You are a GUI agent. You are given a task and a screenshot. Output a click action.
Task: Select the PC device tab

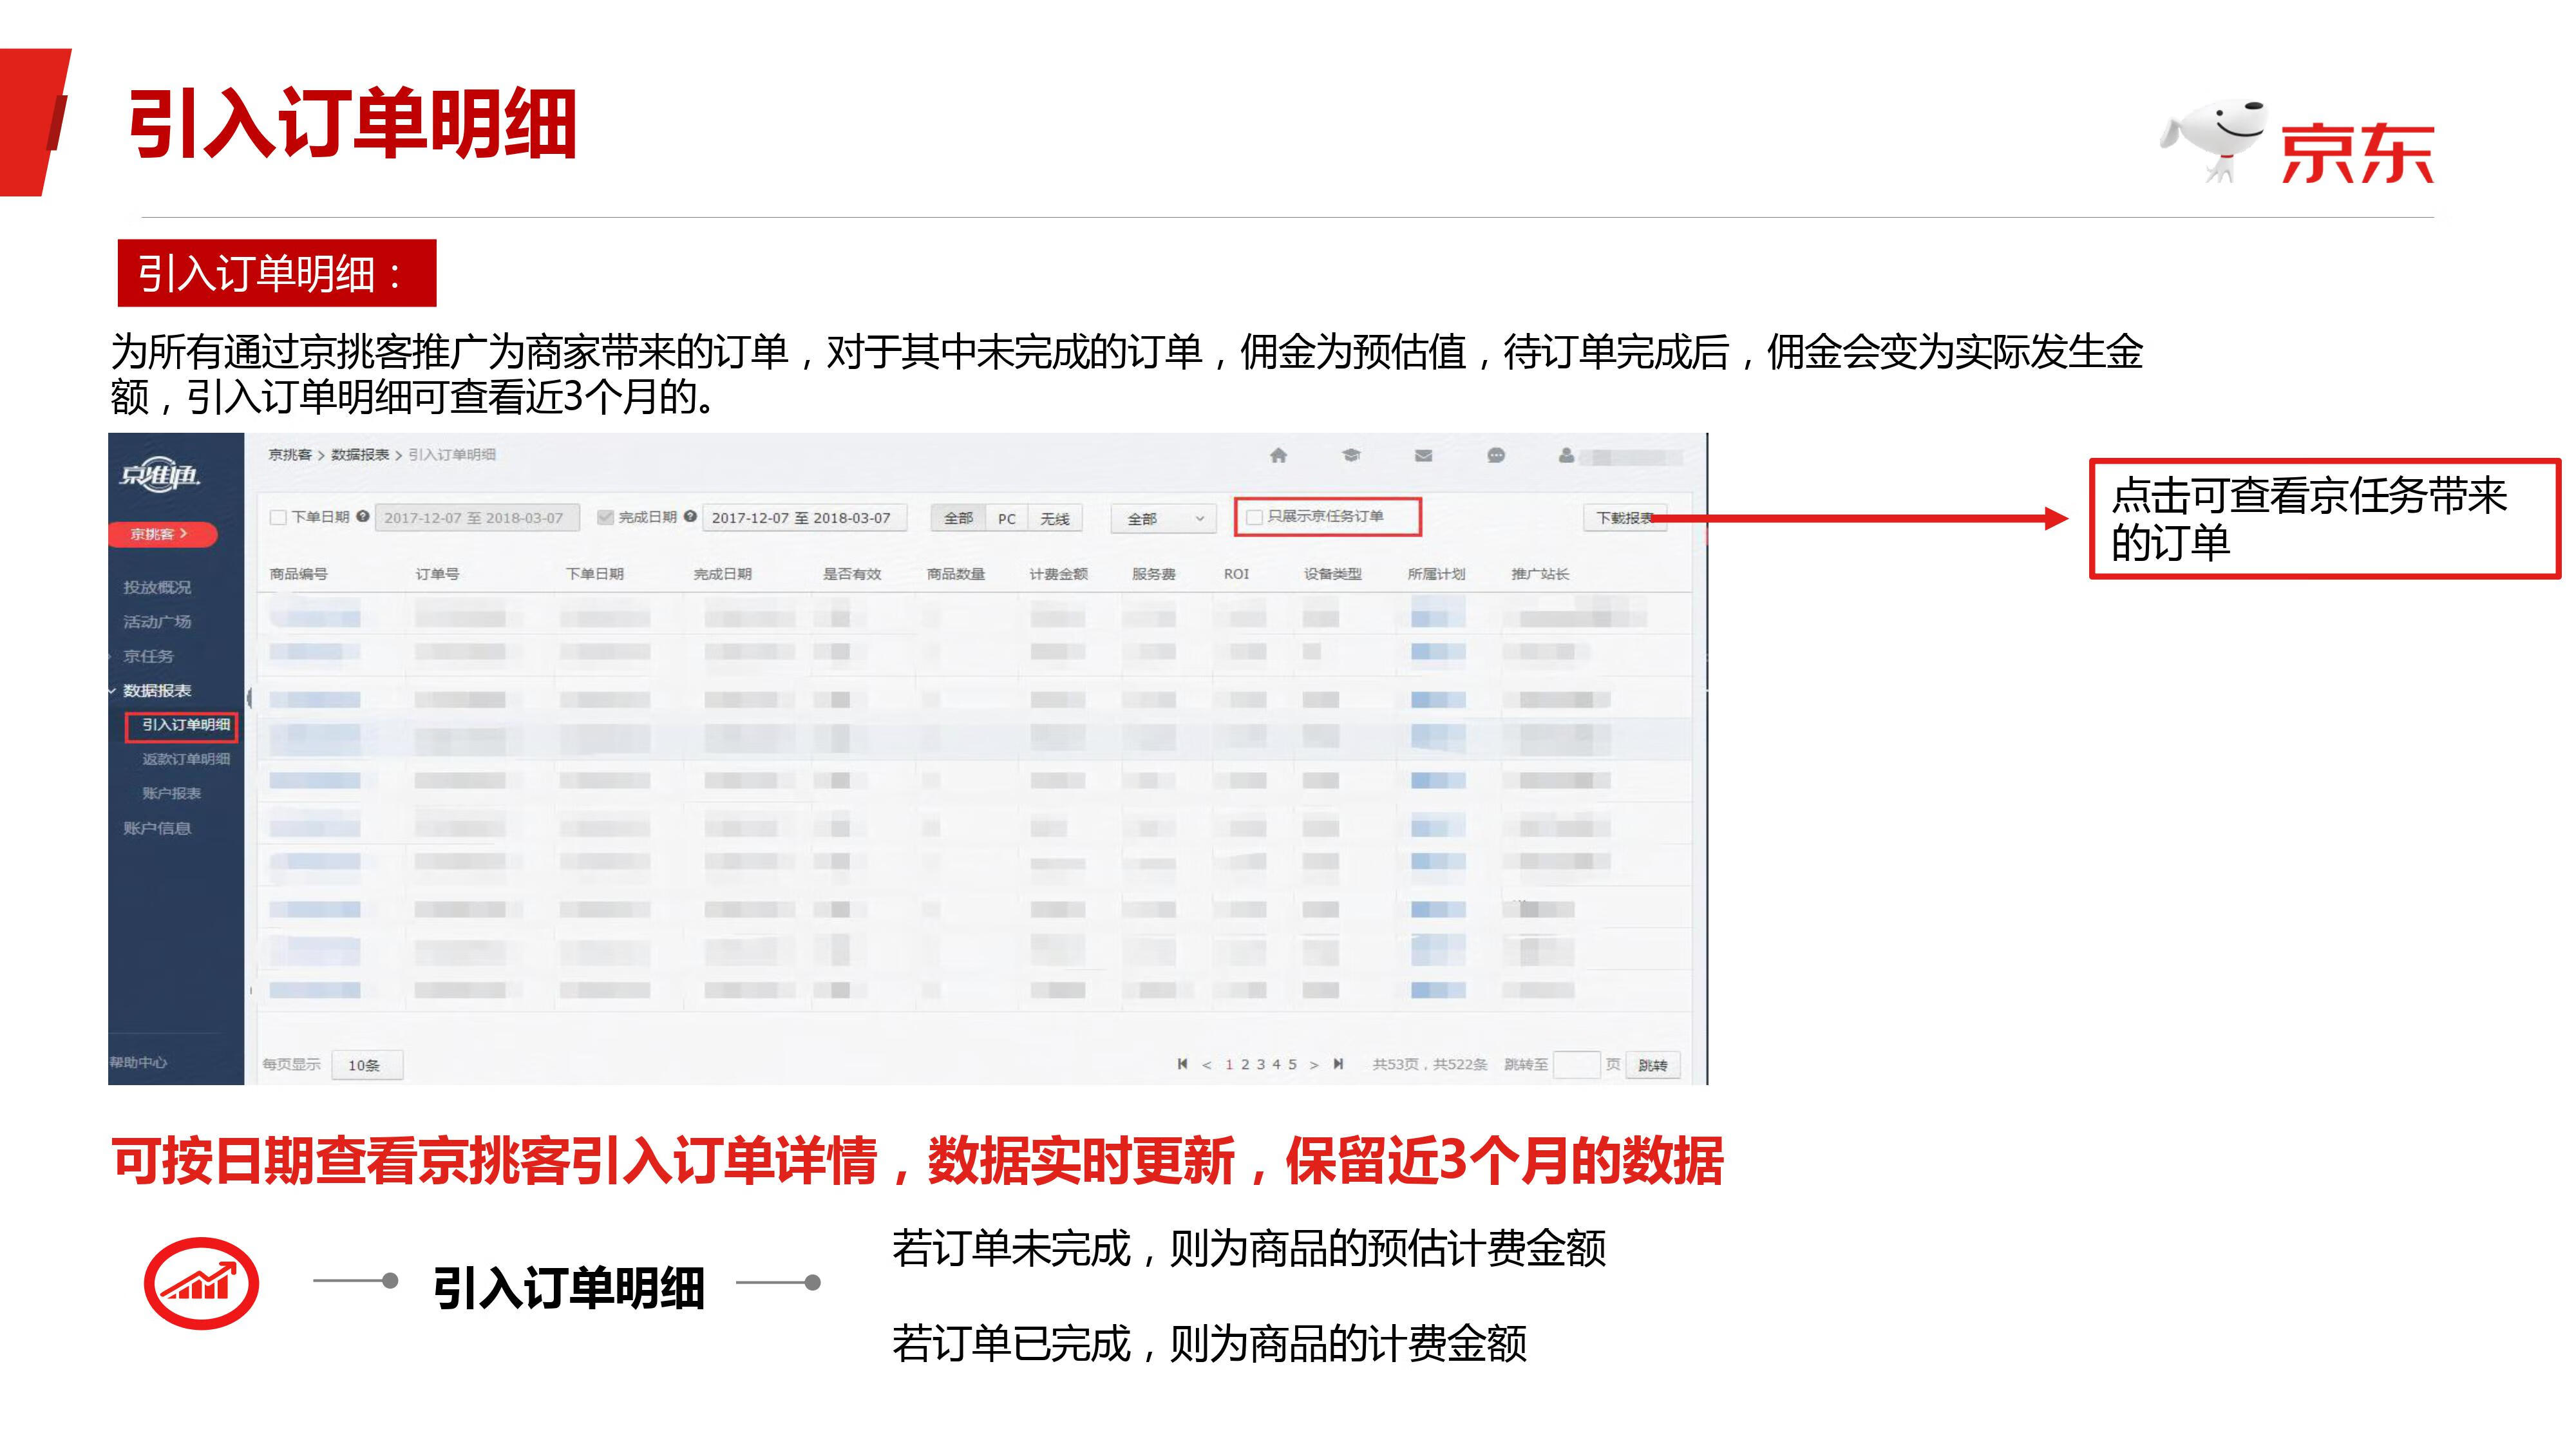[x=1007, y=518]
